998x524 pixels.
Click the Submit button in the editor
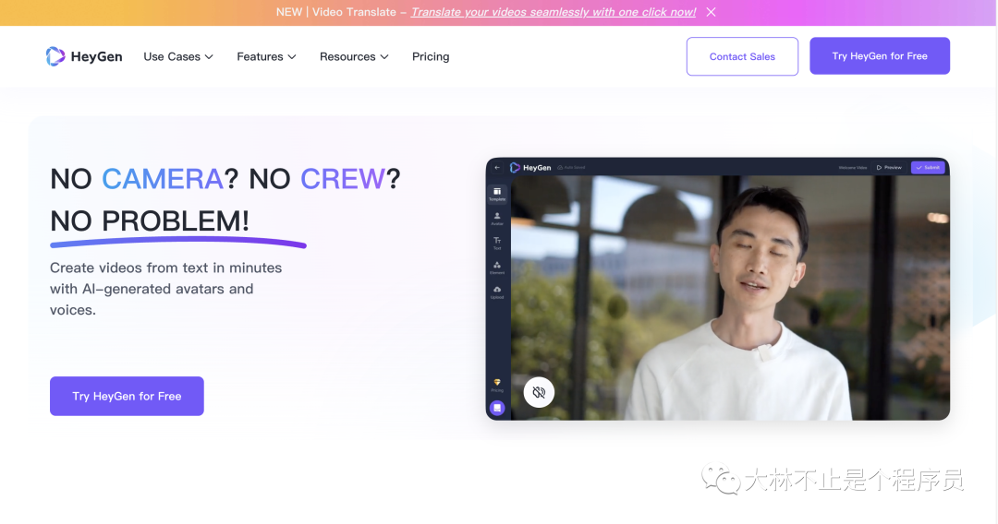point(928,168)
